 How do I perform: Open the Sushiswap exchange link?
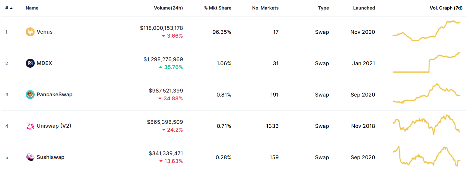50,157
